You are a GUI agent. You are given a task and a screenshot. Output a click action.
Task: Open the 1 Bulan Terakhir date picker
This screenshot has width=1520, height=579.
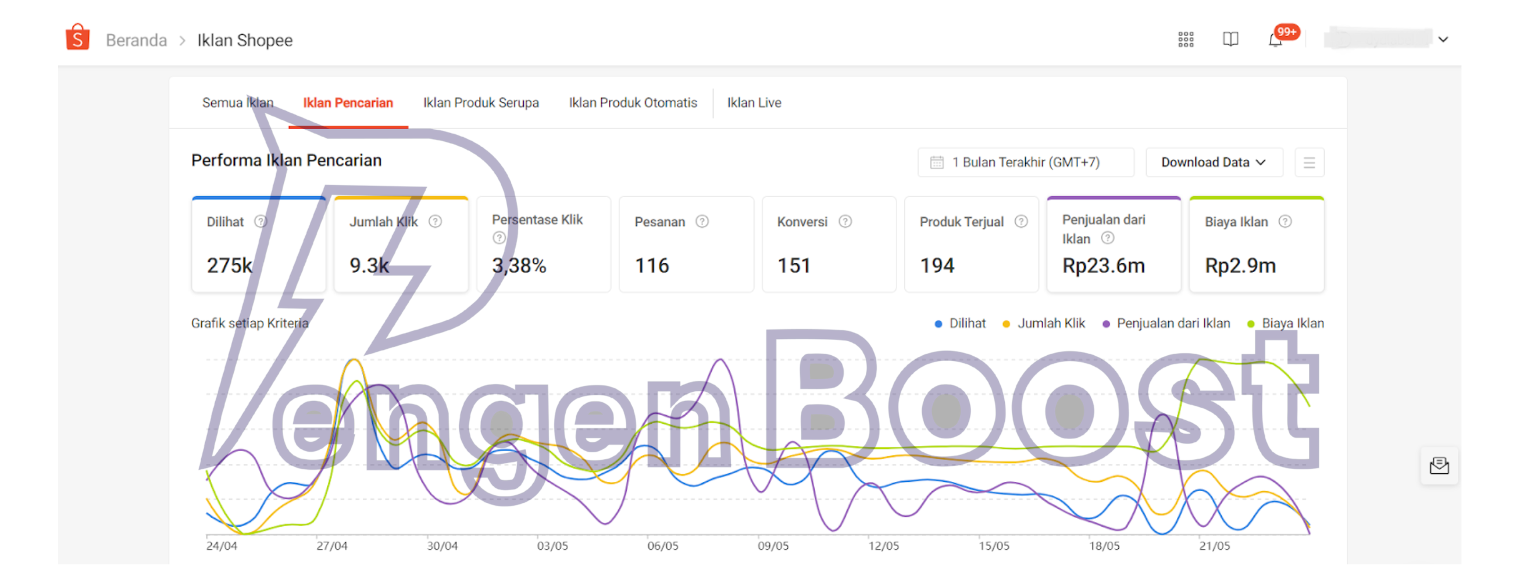1025,163
